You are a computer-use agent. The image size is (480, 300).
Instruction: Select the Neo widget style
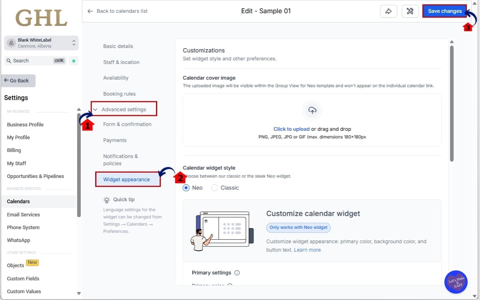pyautogui.click(x=186, y=188)
